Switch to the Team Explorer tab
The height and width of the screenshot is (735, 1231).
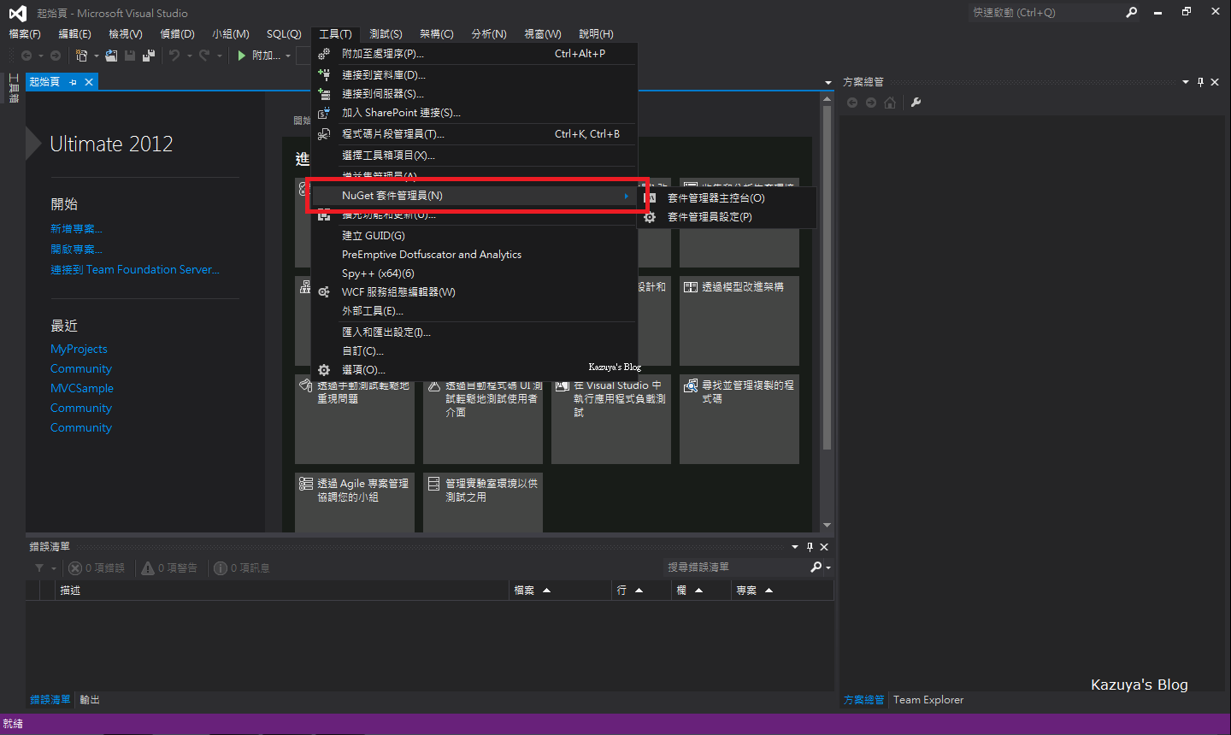(928, 700)
